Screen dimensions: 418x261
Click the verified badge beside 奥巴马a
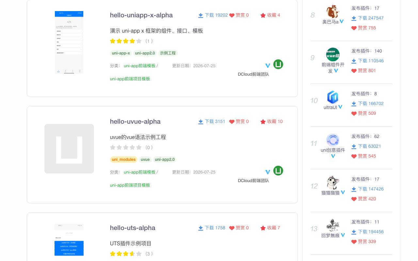click(342, 22)
